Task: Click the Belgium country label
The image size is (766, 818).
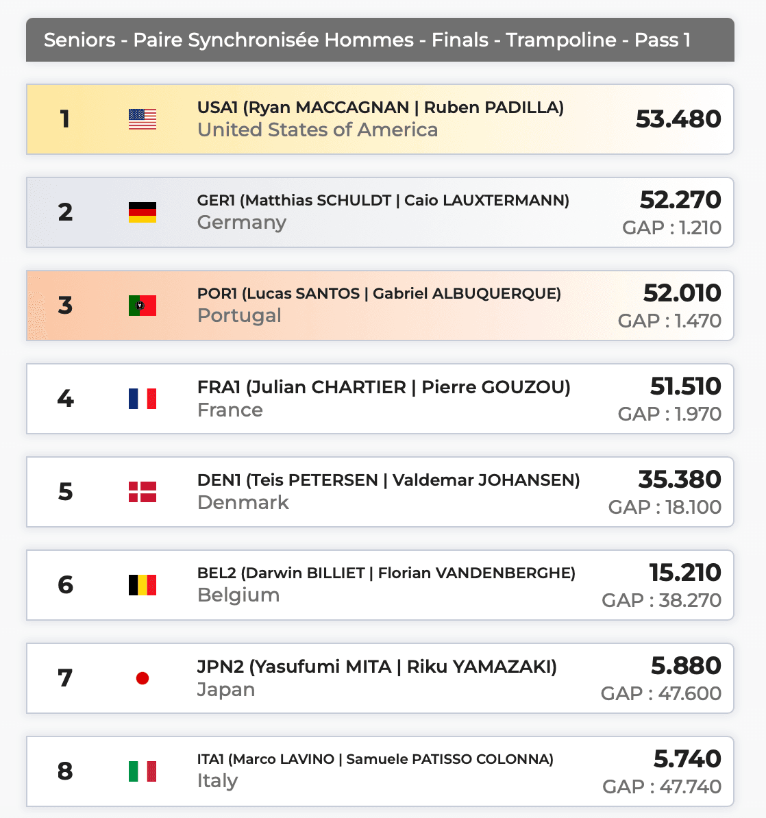Action: coord(238,595)
